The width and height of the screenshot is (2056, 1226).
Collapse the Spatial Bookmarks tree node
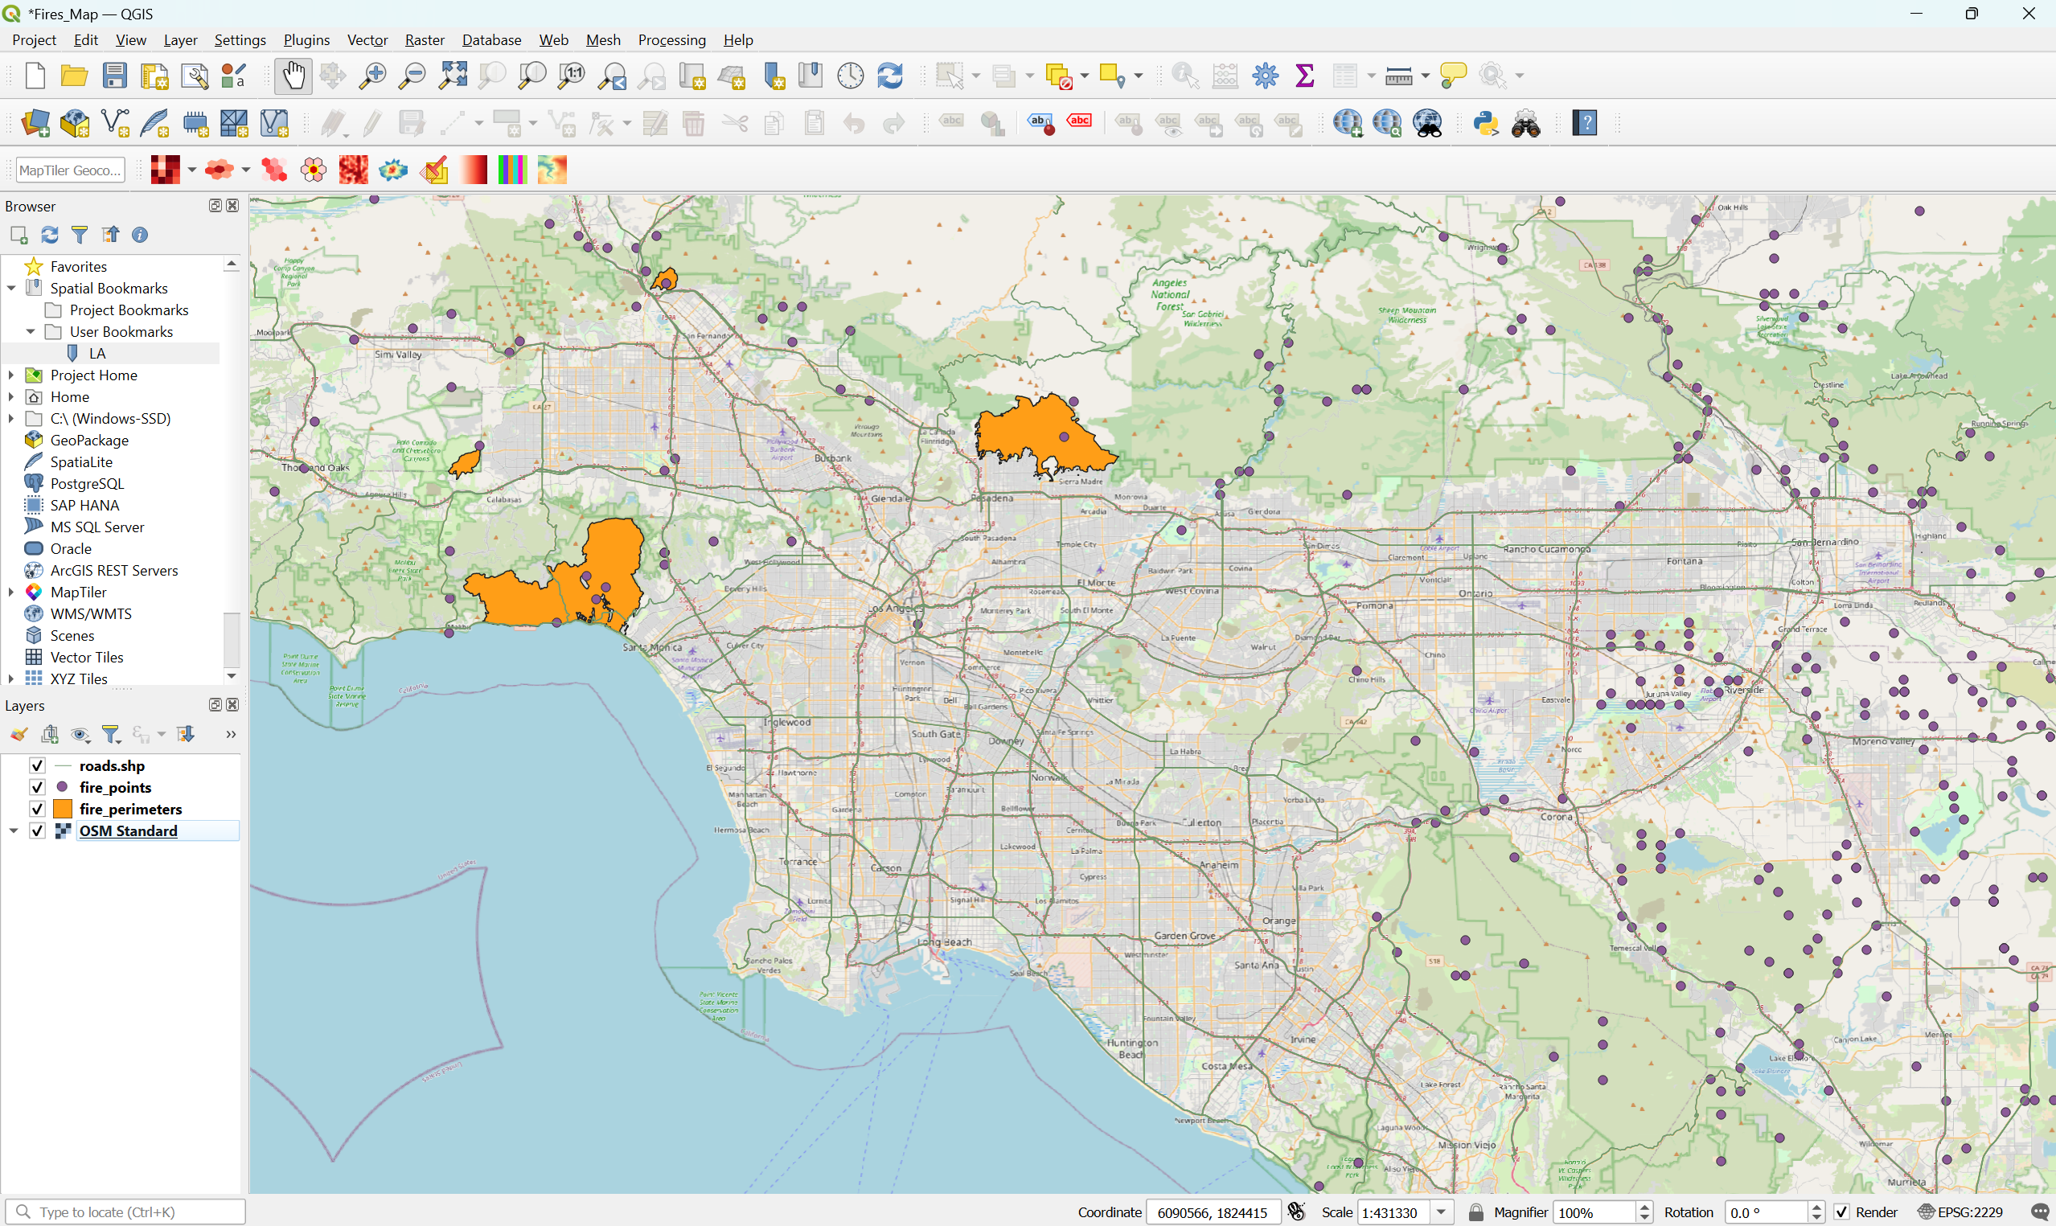(11, 289)
